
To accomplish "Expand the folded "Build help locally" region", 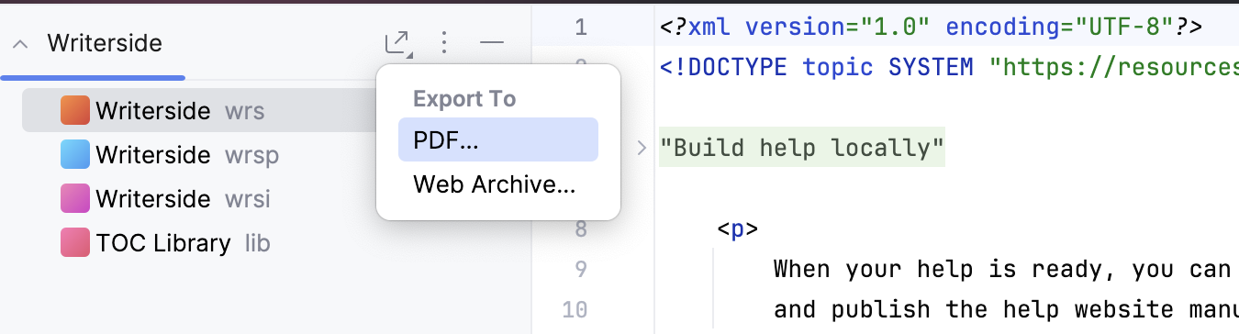I will (x=642, y=147).
